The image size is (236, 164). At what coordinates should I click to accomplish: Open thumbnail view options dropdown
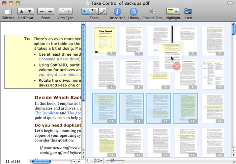99,161
